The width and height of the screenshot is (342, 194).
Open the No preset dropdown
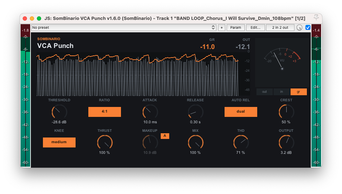[x=124, y=27]
